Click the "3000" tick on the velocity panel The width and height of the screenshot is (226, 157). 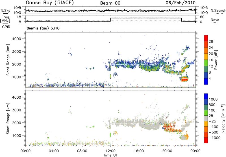[16, 110]
